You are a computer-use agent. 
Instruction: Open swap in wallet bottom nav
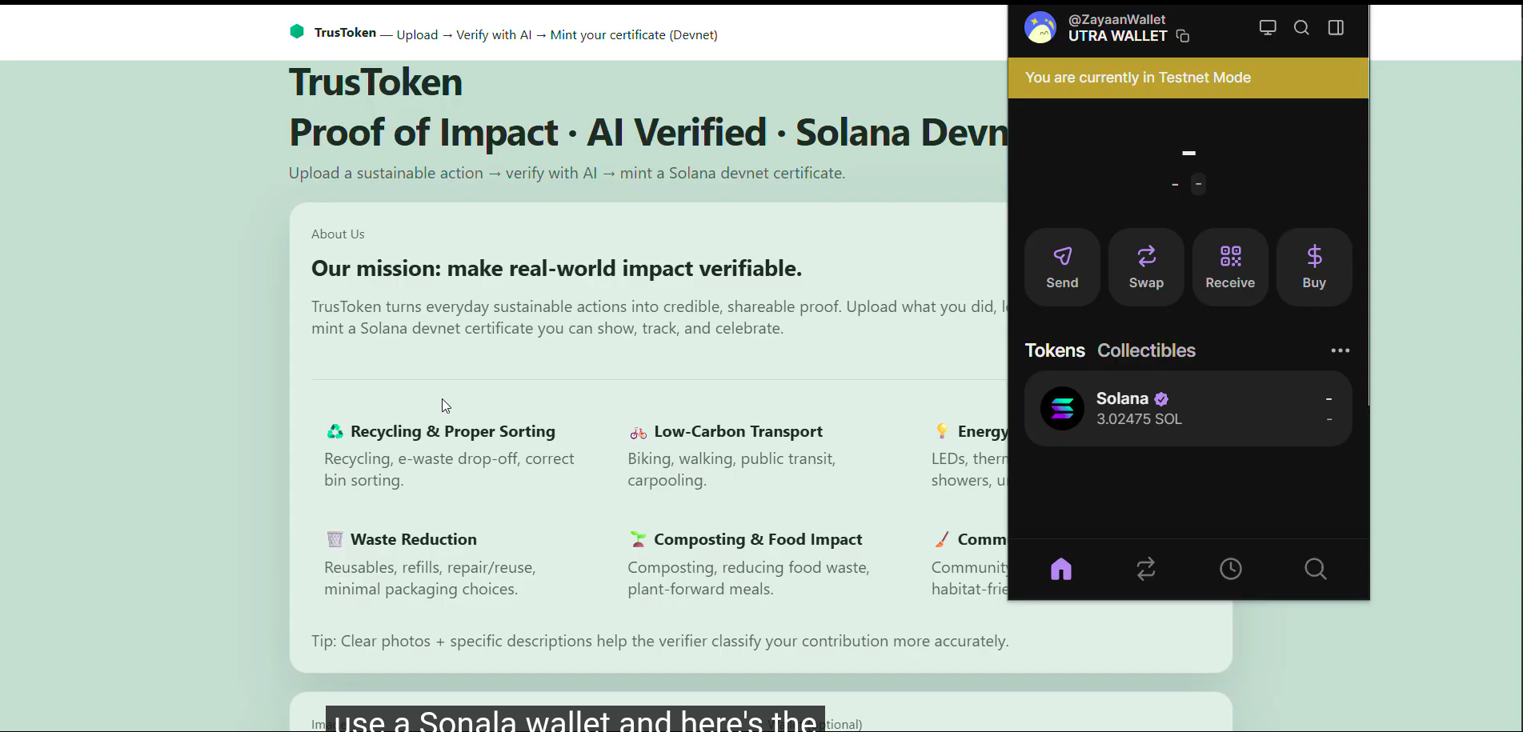click(x=1146, y=569)
